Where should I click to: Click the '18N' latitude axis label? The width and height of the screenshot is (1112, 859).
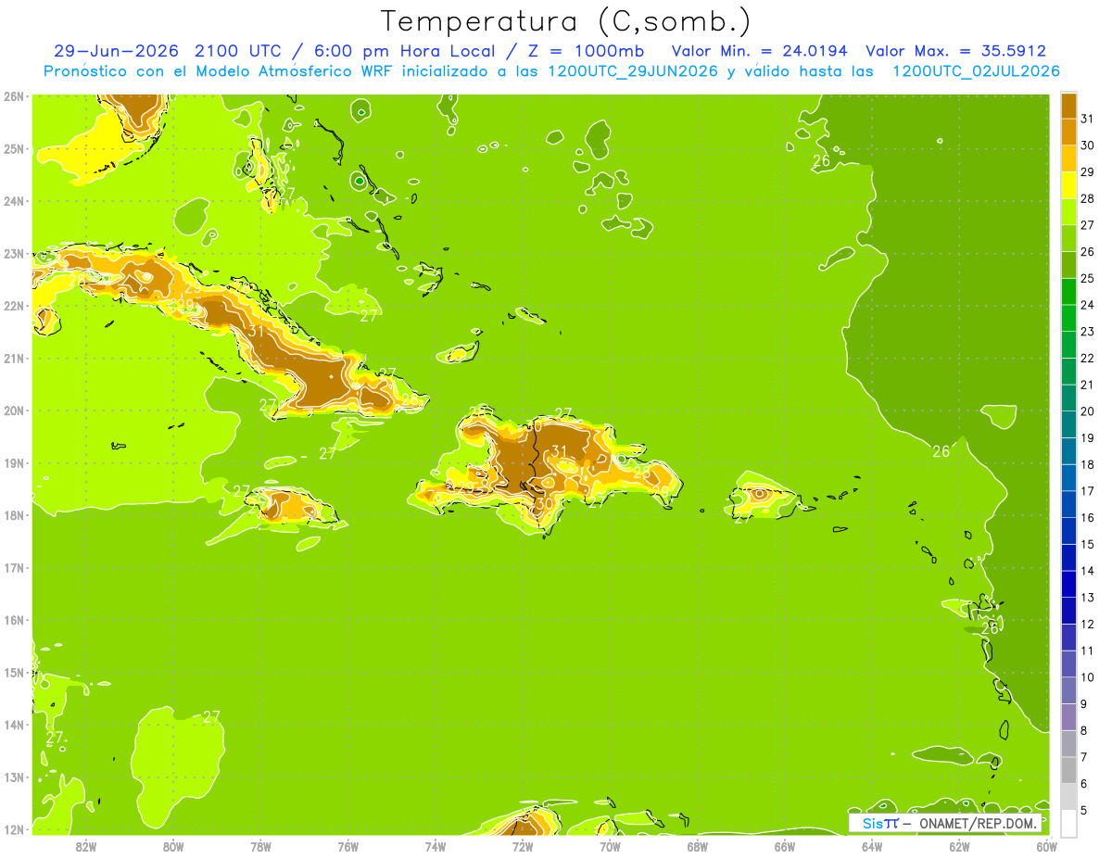(x=14, y=515)
